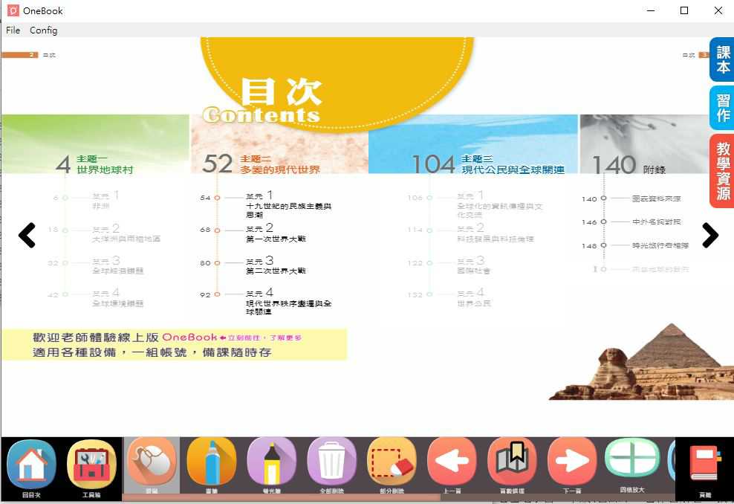Open the File menu

point(13,30)
